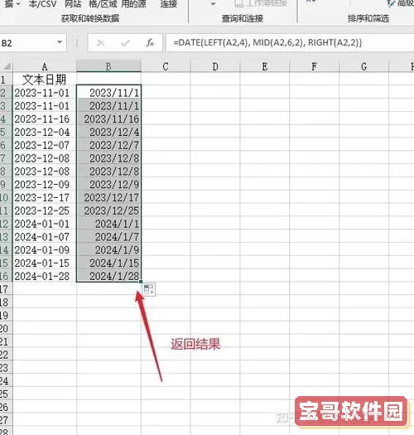
Task: Select cell containing 2024-01-28
Action: (x=45, y=276)
